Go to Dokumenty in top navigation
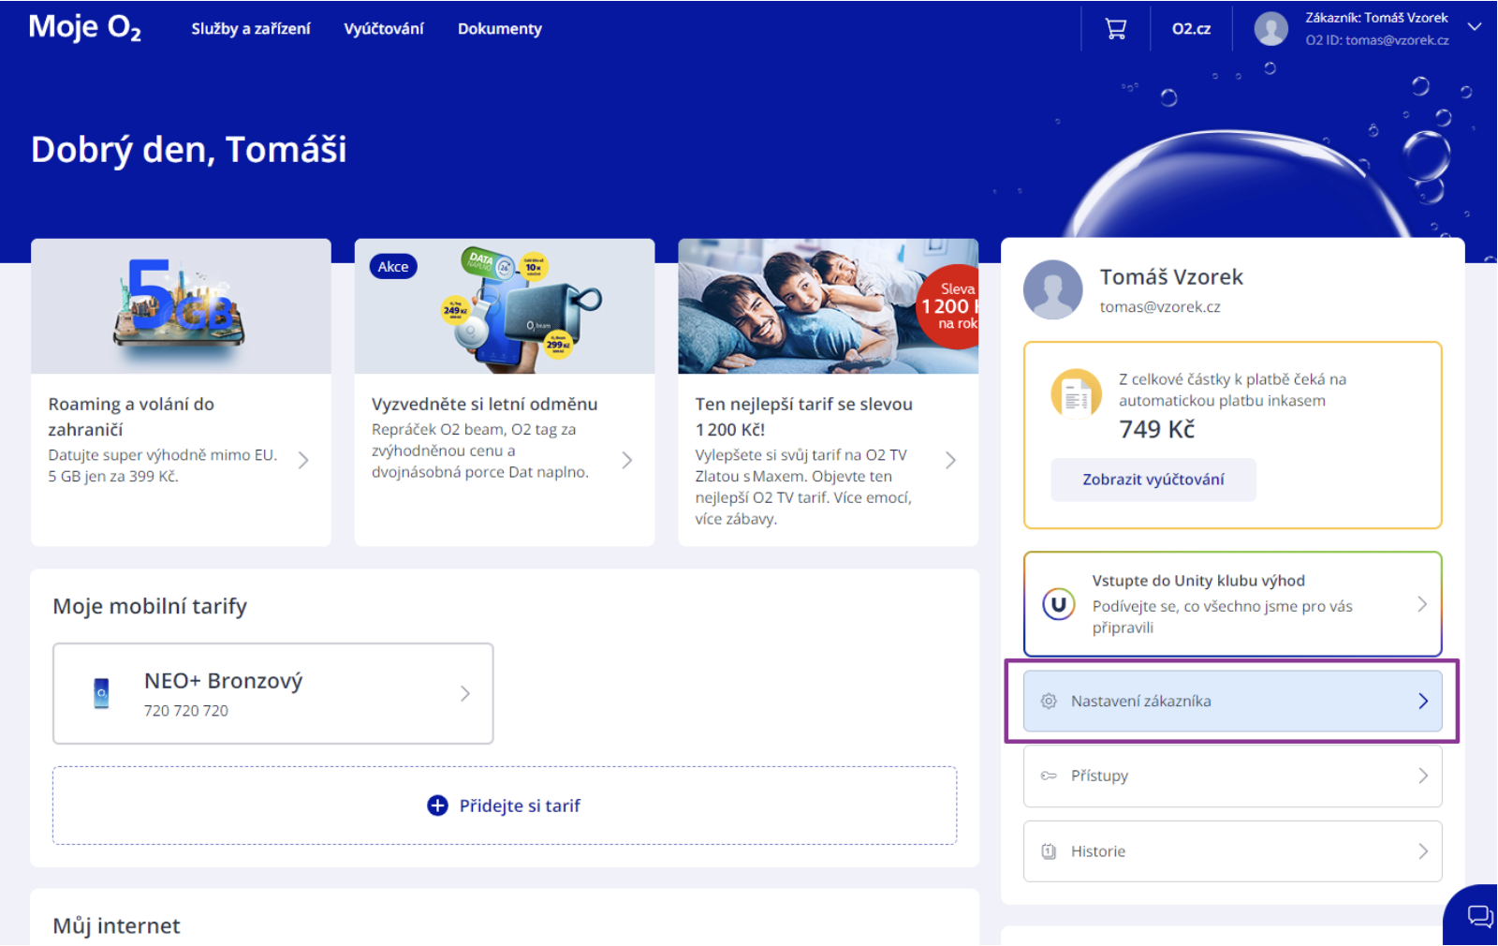1498x946 pixels. tap(500, 29)
